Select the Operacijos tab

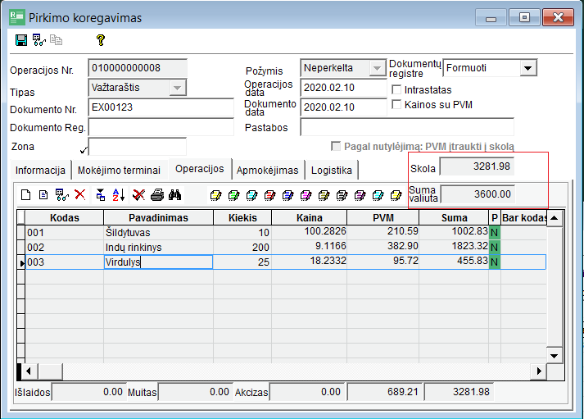(200, 169)
